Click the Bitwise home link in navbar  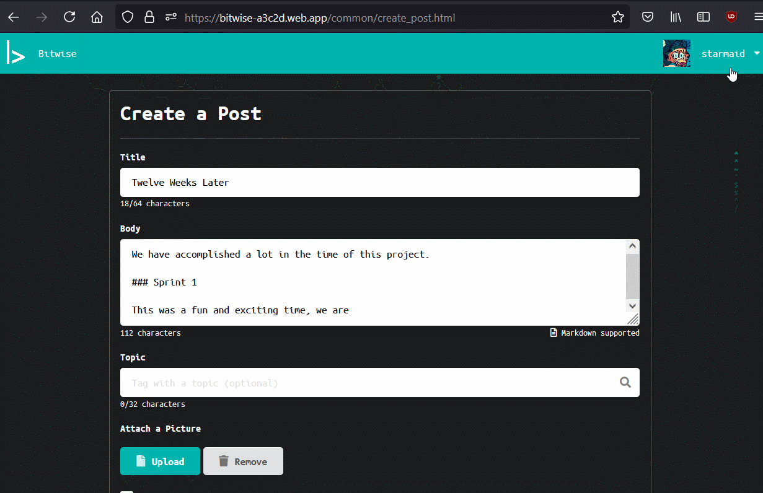pos(57,54)
